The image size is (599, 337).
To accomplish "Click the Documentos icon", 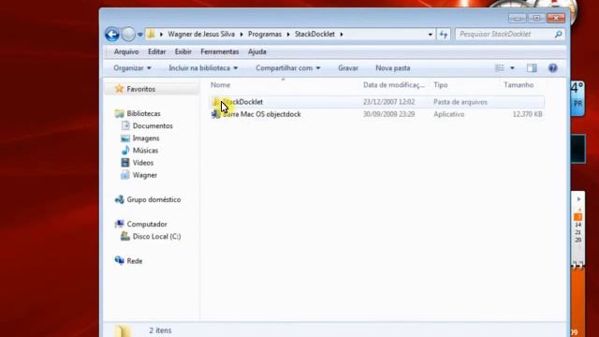I will pyautogui.click(x=124, y=125).
